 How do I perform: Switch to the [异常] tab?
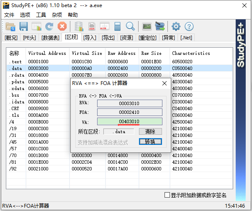pos(168,38)
